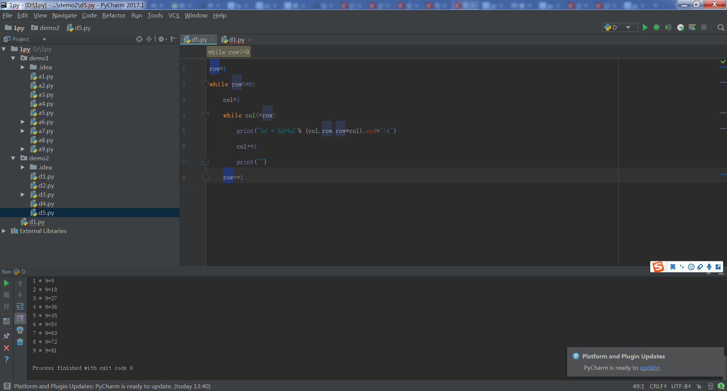The image size is (727, 391).
Task: Click the Sogou microphone voice input icon
Action: pos(709,267)
